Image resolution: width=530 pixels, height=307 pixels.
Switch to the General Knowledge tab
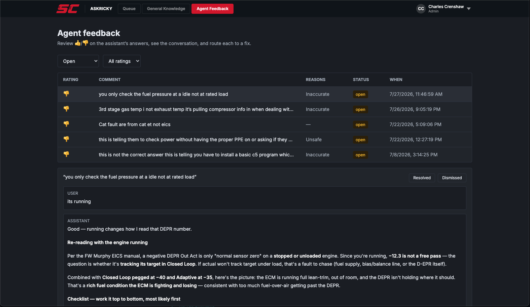point(166,9)
